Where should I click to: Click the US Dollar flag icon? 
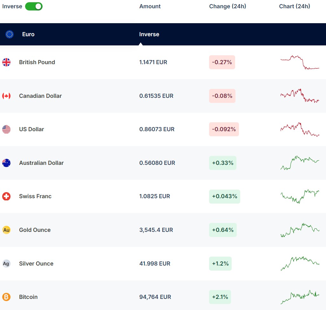tap(6, 129)
